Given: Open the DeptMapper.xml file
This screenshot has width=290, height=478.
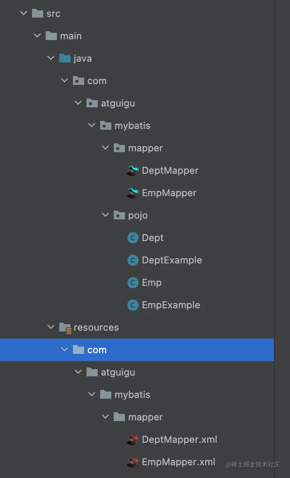Looking at the screenshot, I should click(x=179, y=440).
